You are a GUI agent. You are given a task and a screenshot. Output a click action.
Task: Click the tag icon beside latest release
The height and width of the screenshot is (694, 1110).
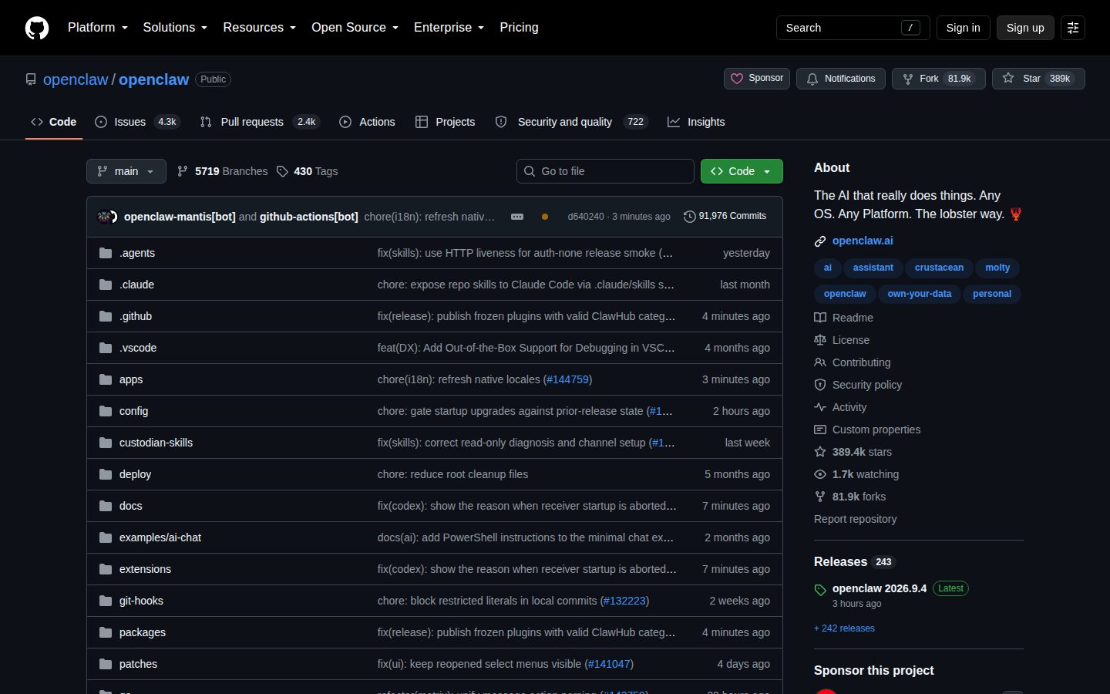click(x=820, y=590)
